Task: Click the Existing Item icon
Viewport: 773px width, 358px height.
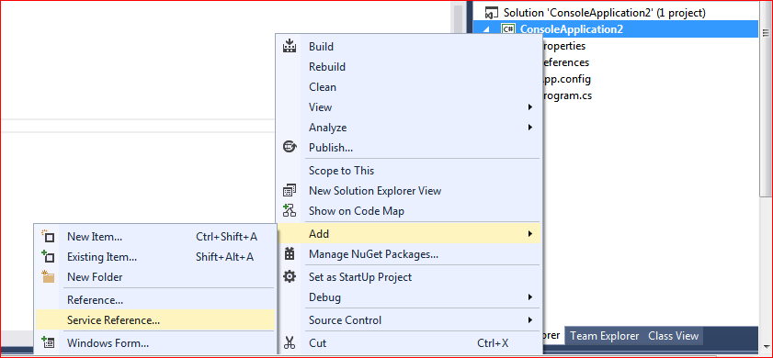Action: pyautogui.click(x=48, y=256)
